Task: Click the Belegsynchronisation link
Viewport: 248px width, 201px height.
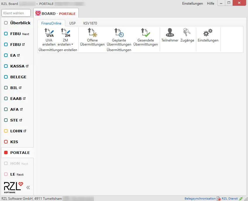Action: coord(200,199)
